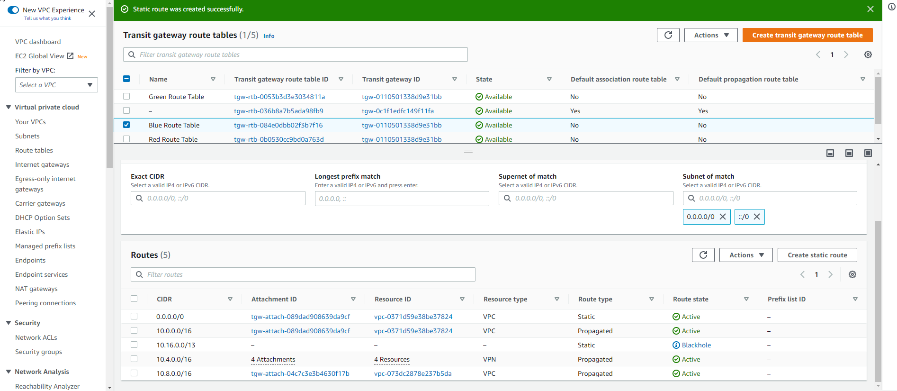
Task: Click Create transit gateway route table
Action: coord(807,35)
